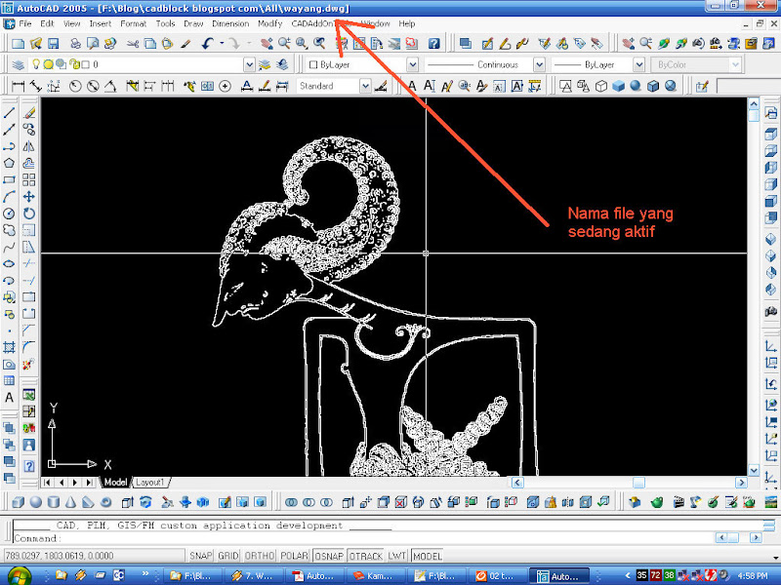The width and height of the screenshot is (781, 585).
Task: Toggle LWT lineweight display
Action: [397, 556]
